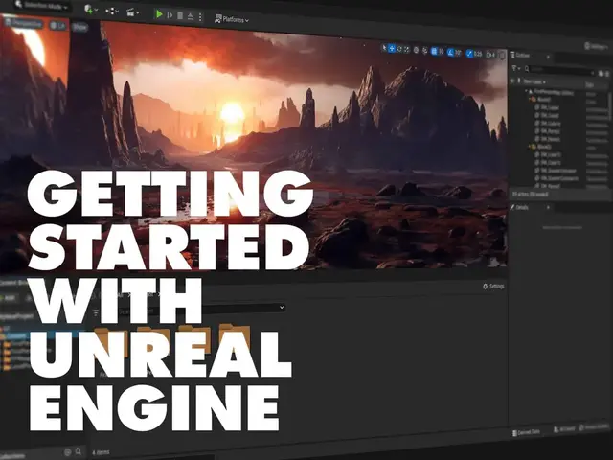Open the Content Browser Settings
Screen dimensions: 613x460
click(x=493, y=287)
